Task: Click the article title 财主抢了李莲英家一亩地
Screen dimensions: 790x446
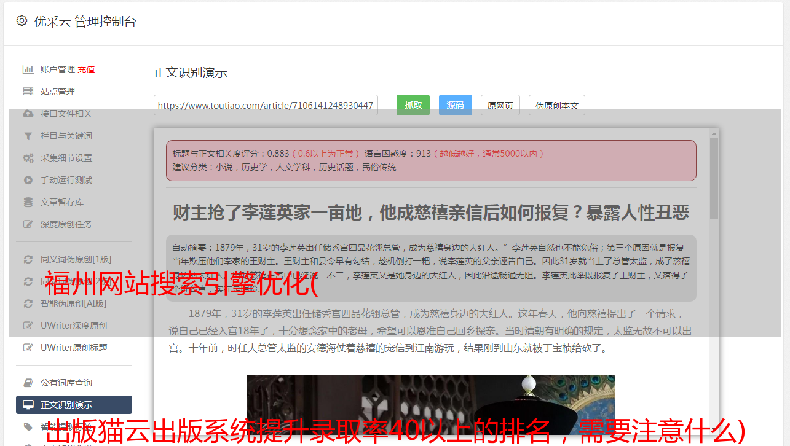Action: pyautogui.click(x=431, y=213)
